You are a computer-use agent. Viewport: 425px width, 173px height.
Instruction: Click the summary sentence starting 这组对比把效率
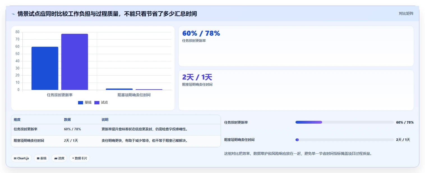(x=298, y=154)
